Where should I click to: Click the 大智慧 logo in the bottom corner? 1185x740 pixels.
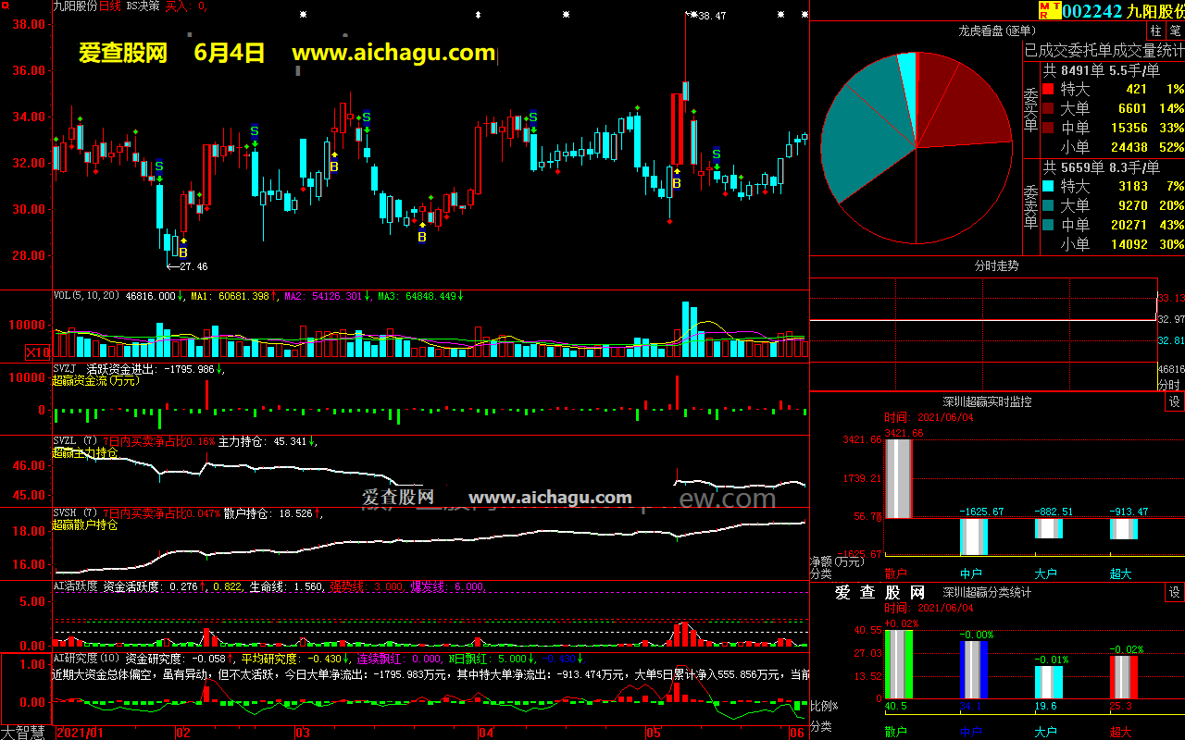click(23, 733)
